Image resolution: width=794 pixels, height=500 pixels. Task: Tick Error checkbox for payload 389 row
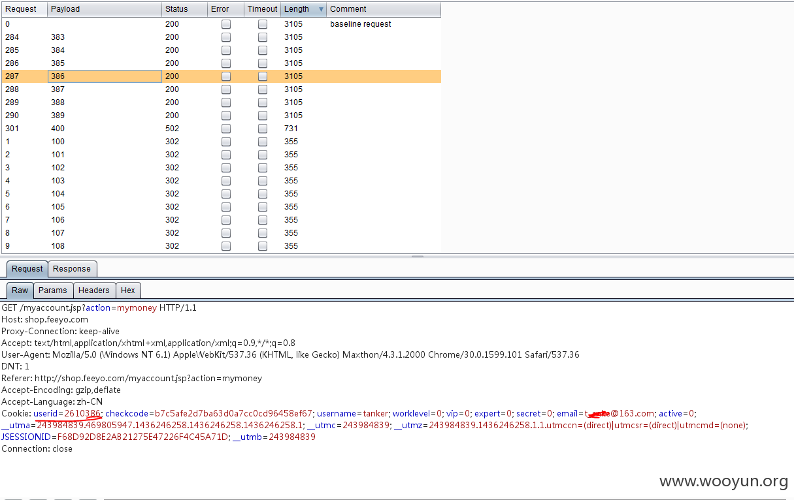(x=226, y=116)
